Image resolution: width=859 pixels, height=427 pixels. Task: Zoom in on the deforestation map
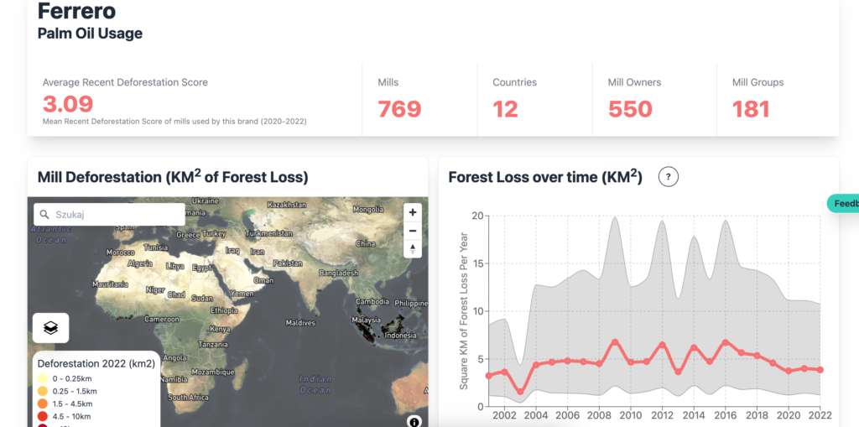point(413,212)
